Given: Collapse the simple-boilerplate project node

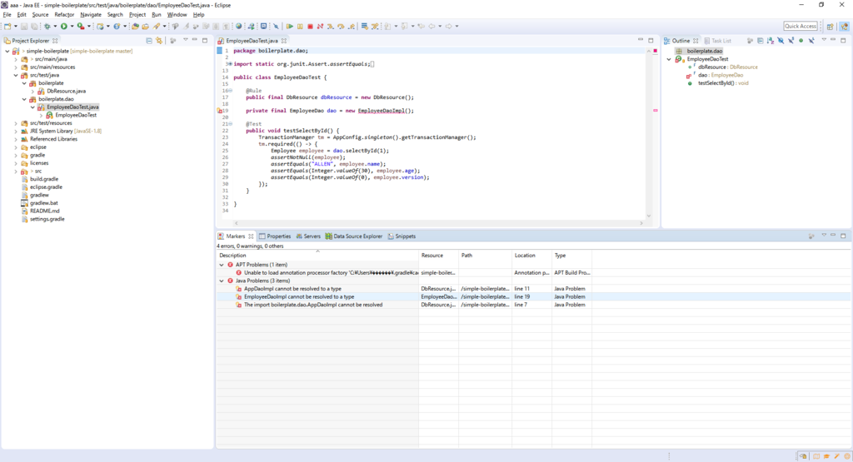Looking at the screenshot, I should [7, 51].
